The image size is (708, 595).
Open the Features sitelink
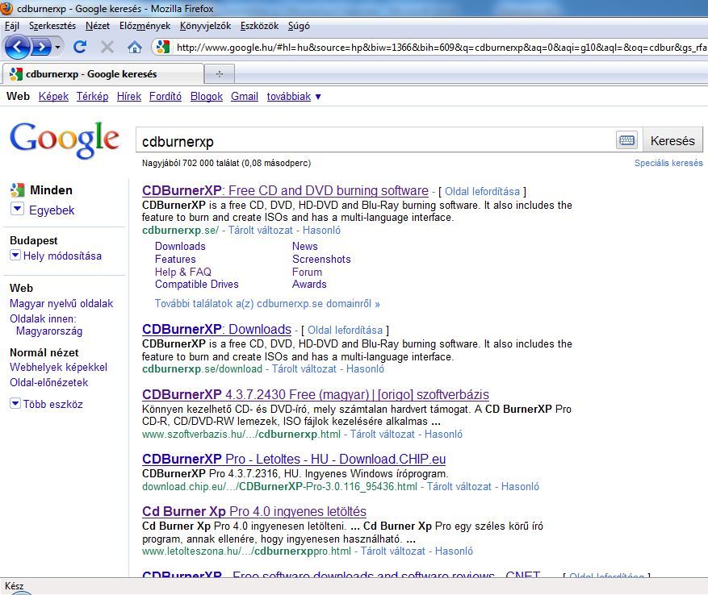[175, 260]
